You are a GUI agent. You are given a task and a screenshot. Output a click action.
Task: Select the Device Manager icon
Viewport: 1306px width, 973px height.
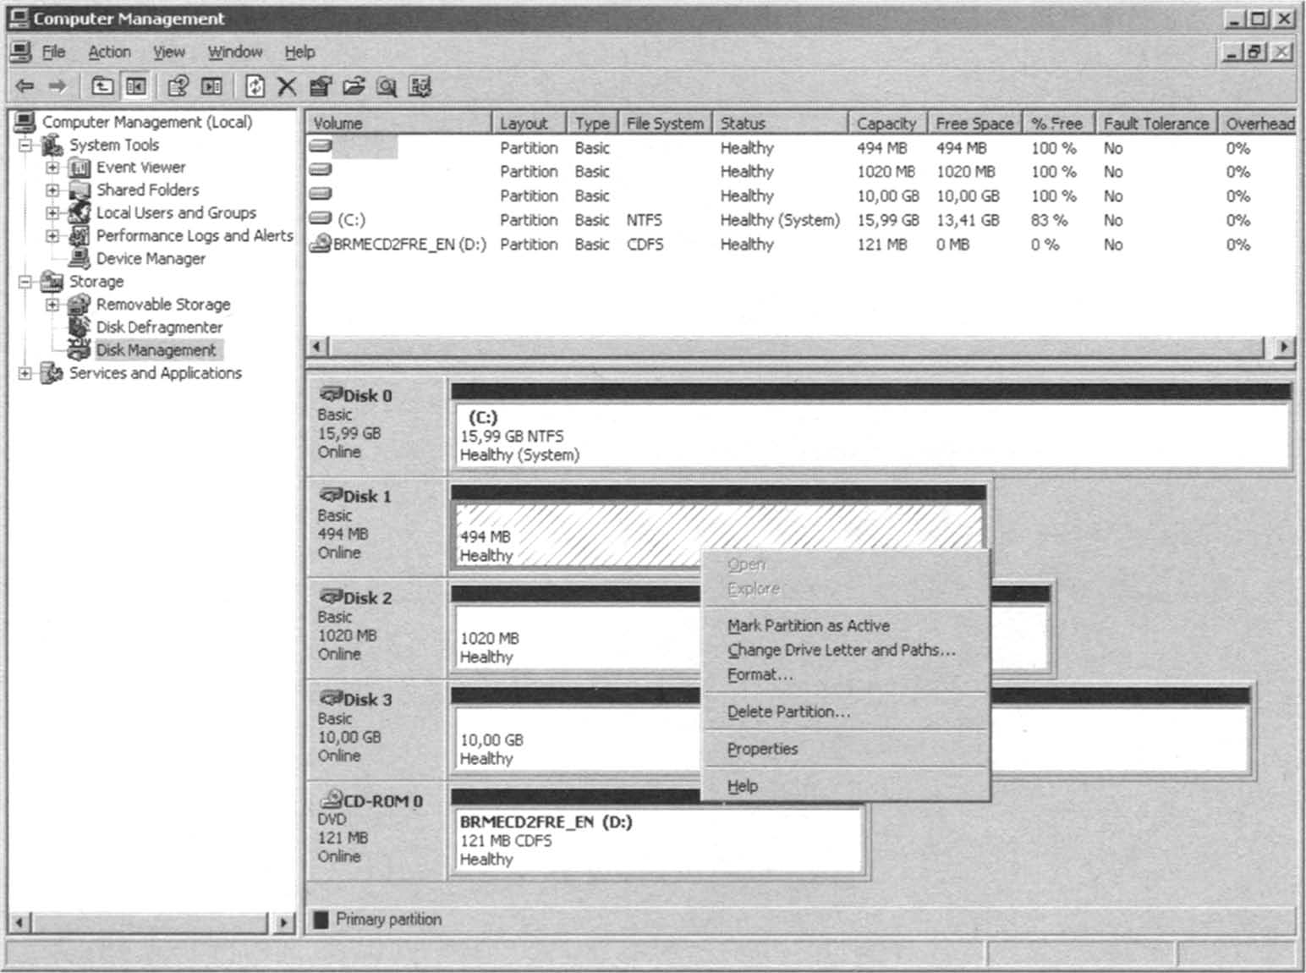pyautogui.click(x=80, y=258)
